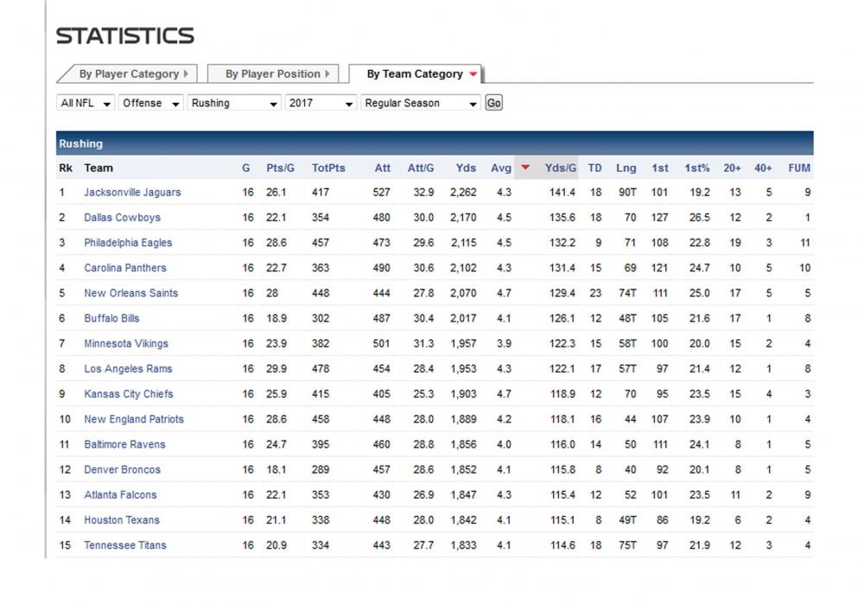Open Los Angeles Rams team link
The width and height of the screenshot is (864, 604).
click(x=128, y=369)
